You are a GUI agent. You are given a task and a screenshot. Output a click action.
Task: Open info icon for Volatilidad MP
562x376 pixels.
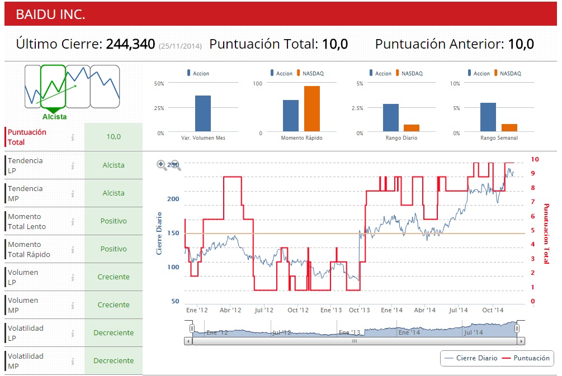click(73, 361)
